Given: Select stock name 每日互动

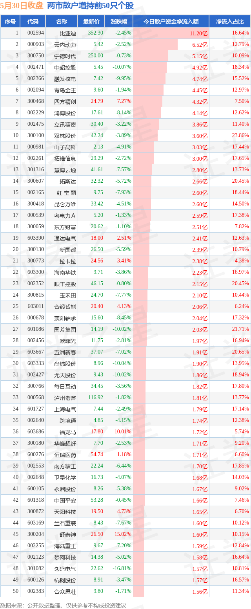Looking at the screenshot, I should 65,386.
